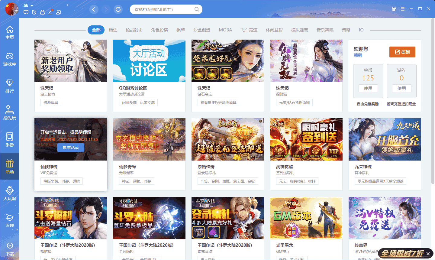Go to 主页 home in the sidebar
Image resolution: width=435 pixels, height=260 pixels.
(10, 32)
